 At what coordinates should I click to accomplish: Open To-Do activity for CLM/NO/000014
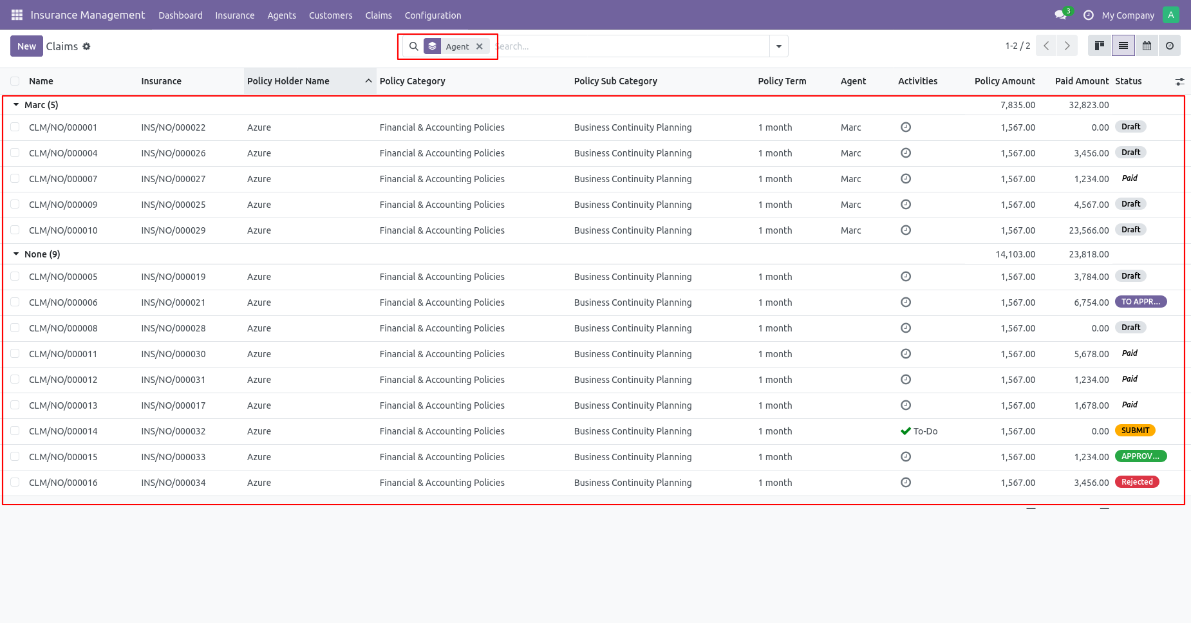(x=919, y=431)
